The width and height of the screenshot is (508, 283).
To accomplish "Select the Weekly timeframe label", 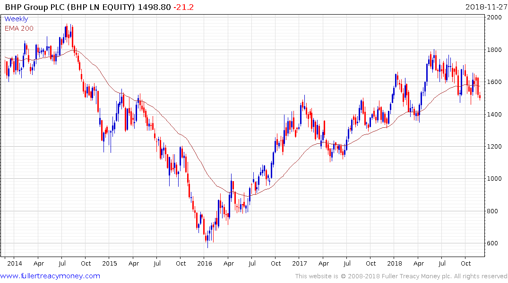I will tap(16, 19).
